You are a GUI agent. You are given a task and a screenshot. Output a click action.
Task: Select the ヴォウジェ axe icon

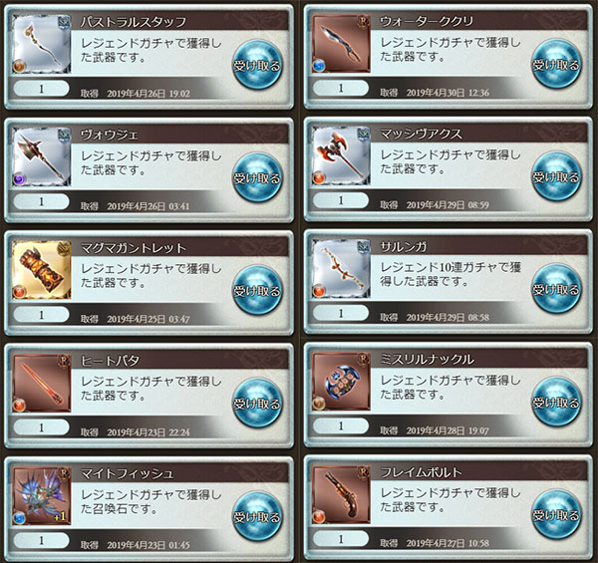[x=41, y=156]
